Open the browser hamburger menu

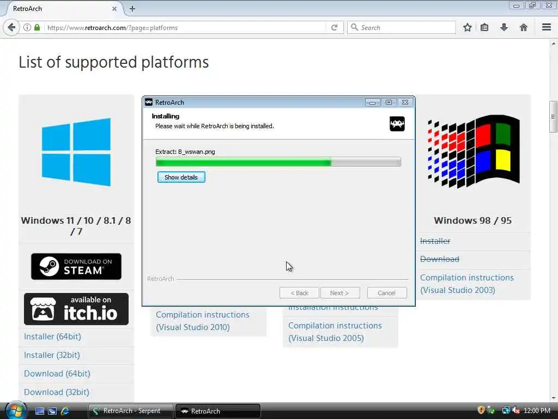(547, 27)
